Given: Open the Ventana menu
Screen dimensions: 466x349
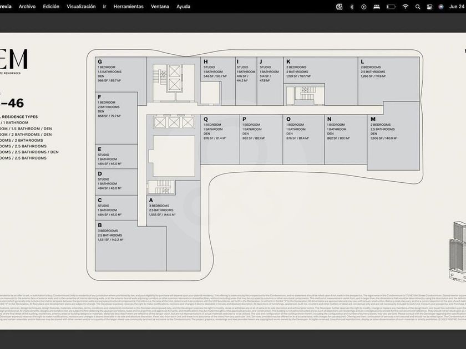Looking at the screenshot, I should (160, 7).
